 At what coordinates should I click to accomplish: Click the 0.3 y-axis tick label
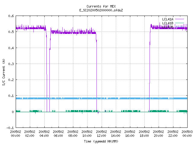[11, 64]
